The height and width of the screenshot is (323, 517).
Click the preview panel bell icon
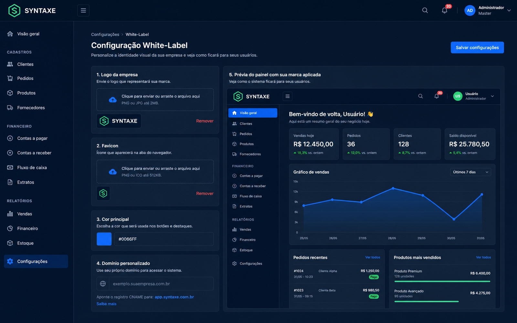pyautogui.click(x=437, y=96)
